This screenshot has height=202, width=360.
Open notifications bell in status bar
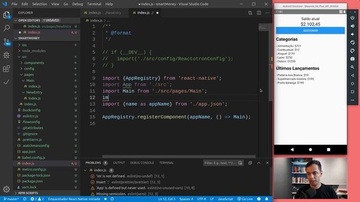[267, 199]
